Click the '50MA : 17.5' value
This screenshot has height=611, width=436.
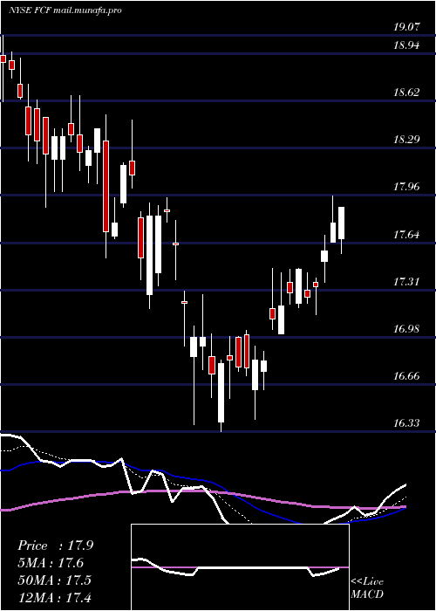pos(54,580)
